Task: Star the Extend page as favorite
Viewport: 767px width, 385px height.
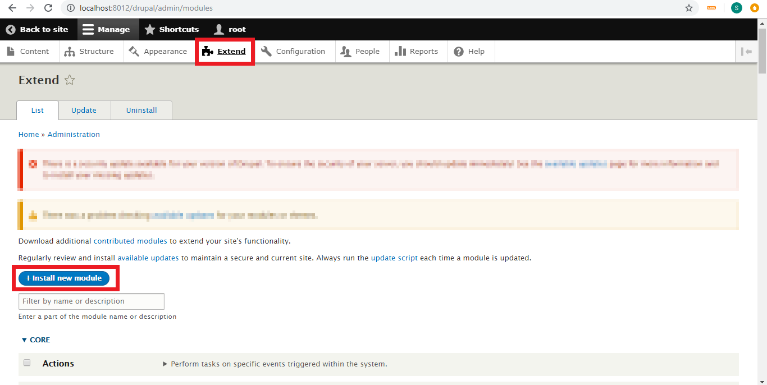Action: pos(69,80)
